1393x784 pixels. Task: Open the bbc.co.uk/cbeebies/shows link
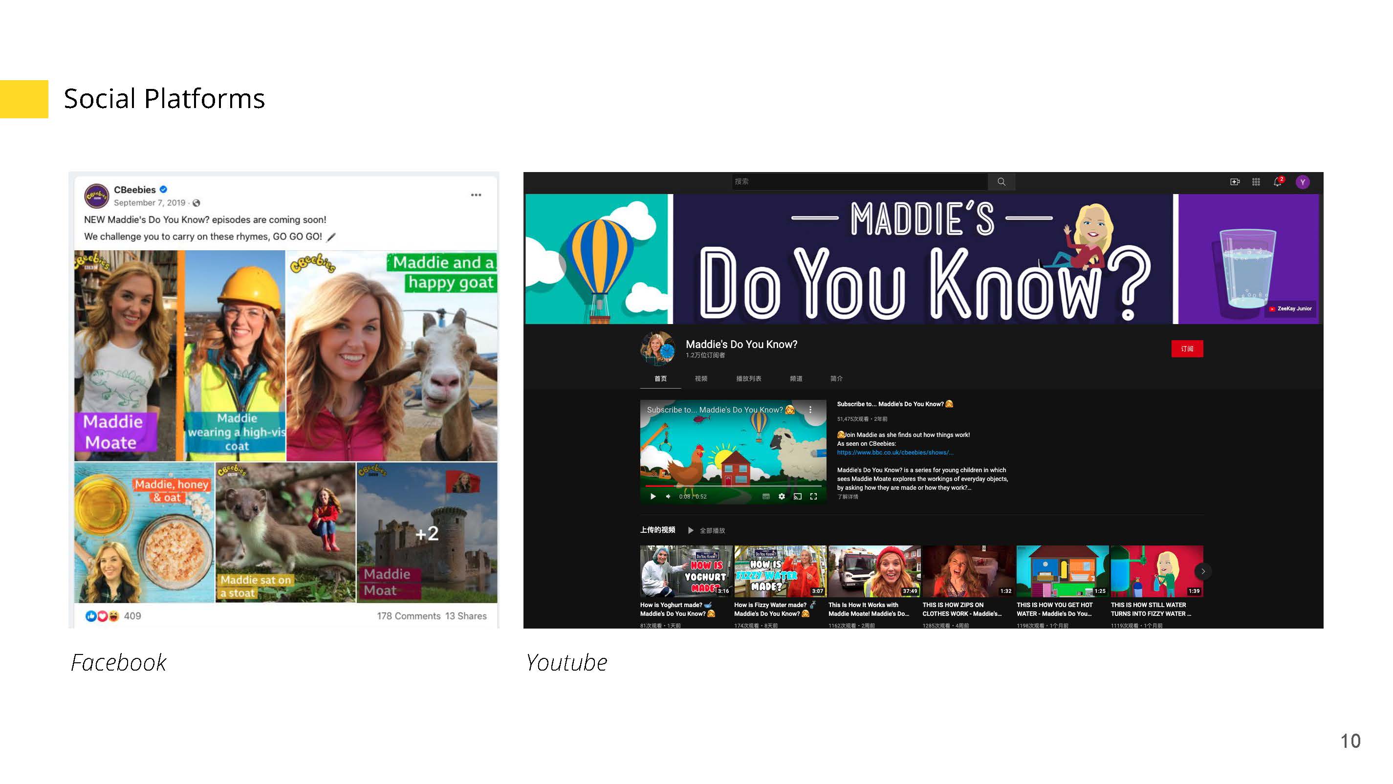895,453
